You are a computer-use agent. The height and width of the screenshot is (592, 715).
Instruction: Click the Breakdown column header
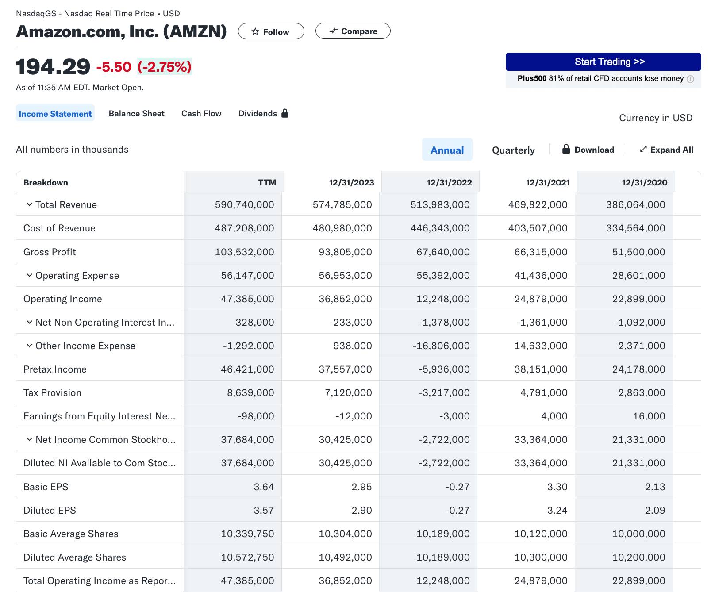click(46, 182)
